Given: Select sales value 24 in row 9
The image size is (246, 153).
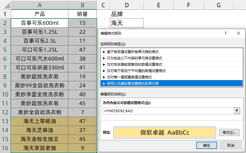Looking at the screenshot, I should coord(82,86).
